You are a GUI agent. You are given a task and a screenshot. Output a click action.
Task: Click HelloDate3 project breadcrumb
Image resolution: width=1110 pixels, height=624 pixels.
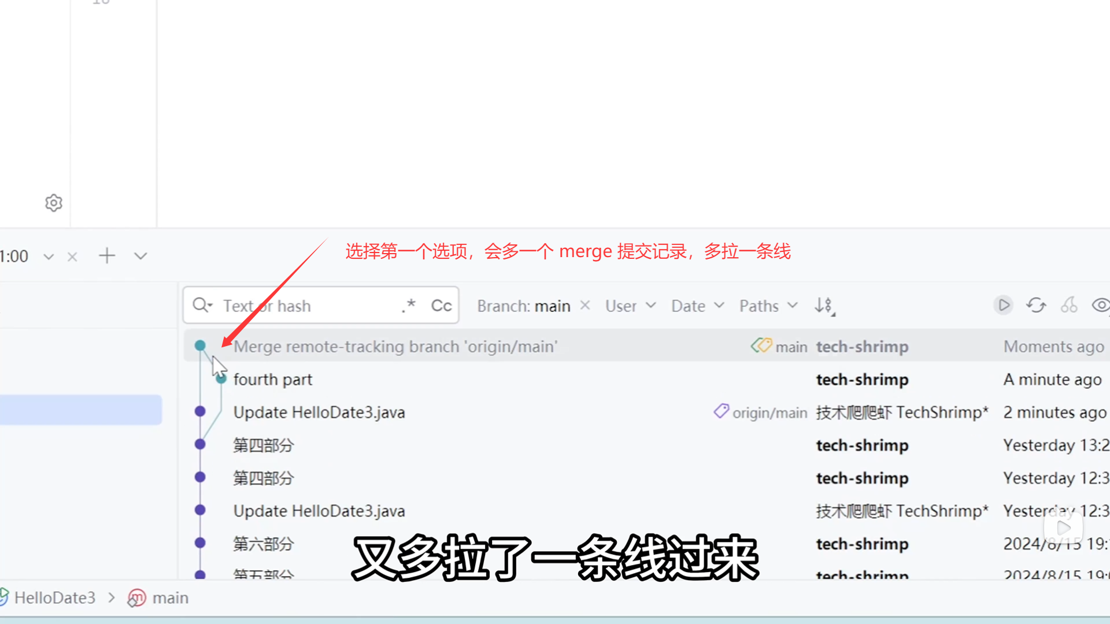(x=54, y=597)
